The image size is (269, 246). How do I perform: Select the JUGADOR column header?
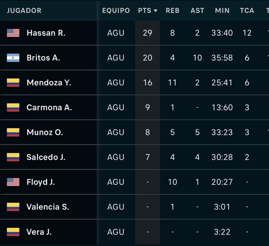(x=24, y=11)
